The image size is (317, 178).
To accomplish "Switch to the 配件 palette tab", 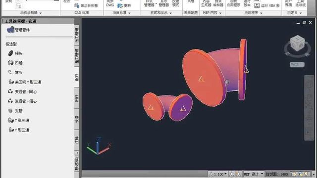I will coord(77,77).
